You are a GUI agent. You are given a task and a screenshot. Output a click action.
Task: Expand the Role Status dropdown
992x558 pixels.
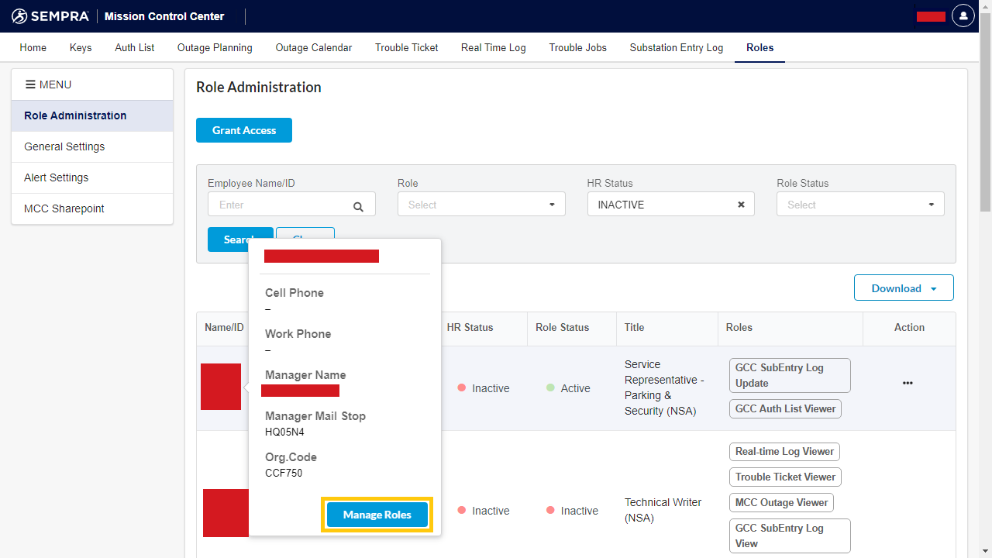point(860,205)
